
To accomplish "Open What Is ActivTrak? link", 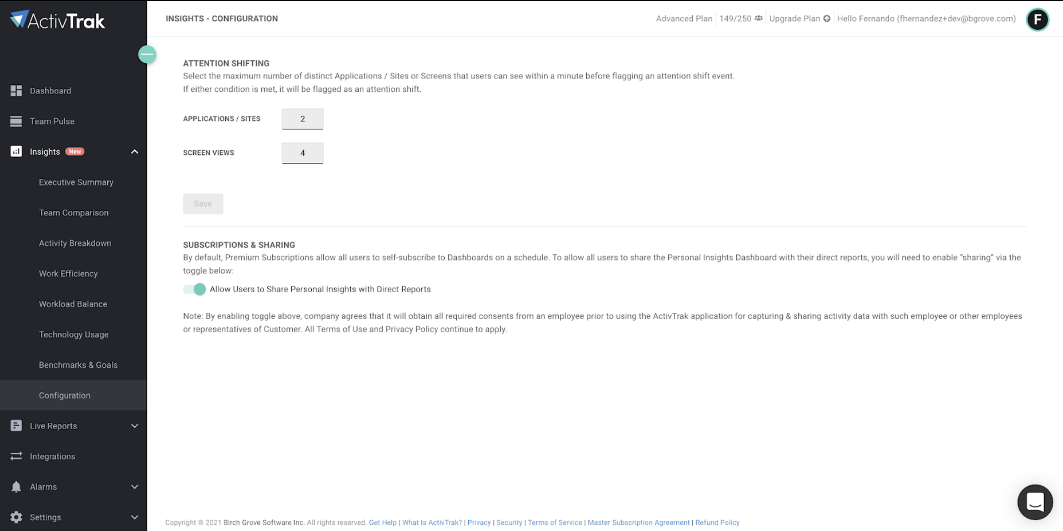I will [x=432, y=522].
